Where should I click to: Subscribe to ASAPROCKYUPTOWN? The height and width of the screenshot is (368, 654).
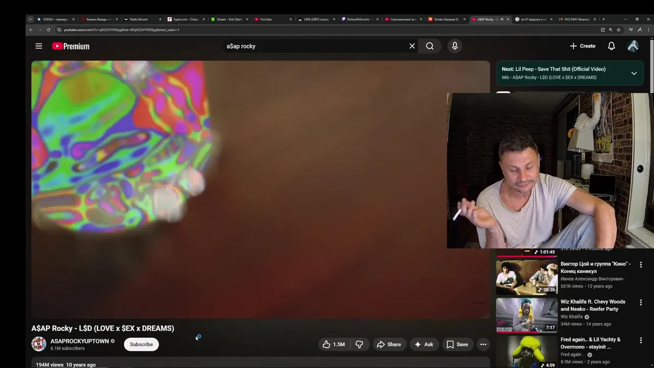141,344
